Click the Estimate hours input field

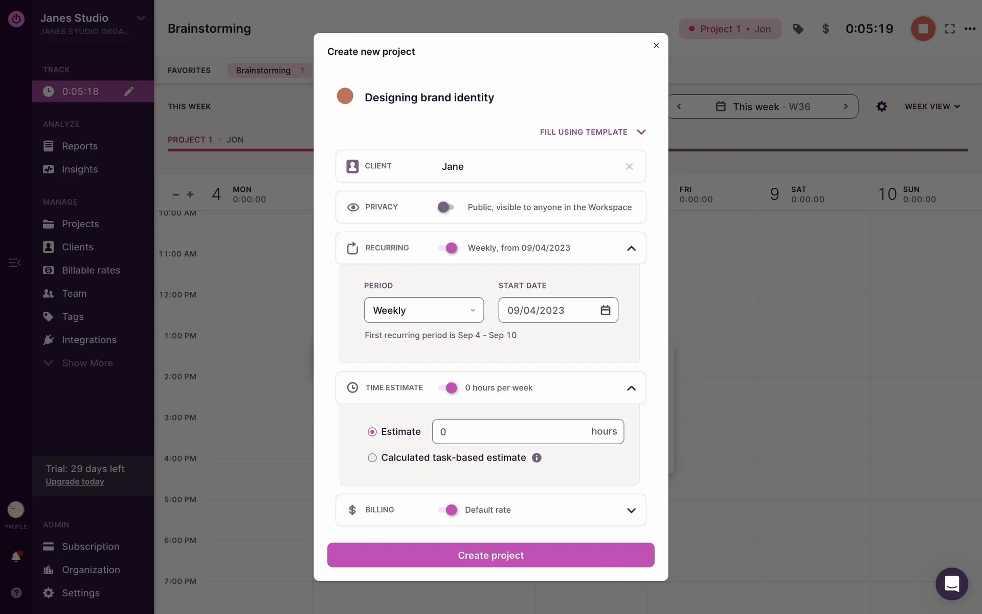tap(511, 432)
